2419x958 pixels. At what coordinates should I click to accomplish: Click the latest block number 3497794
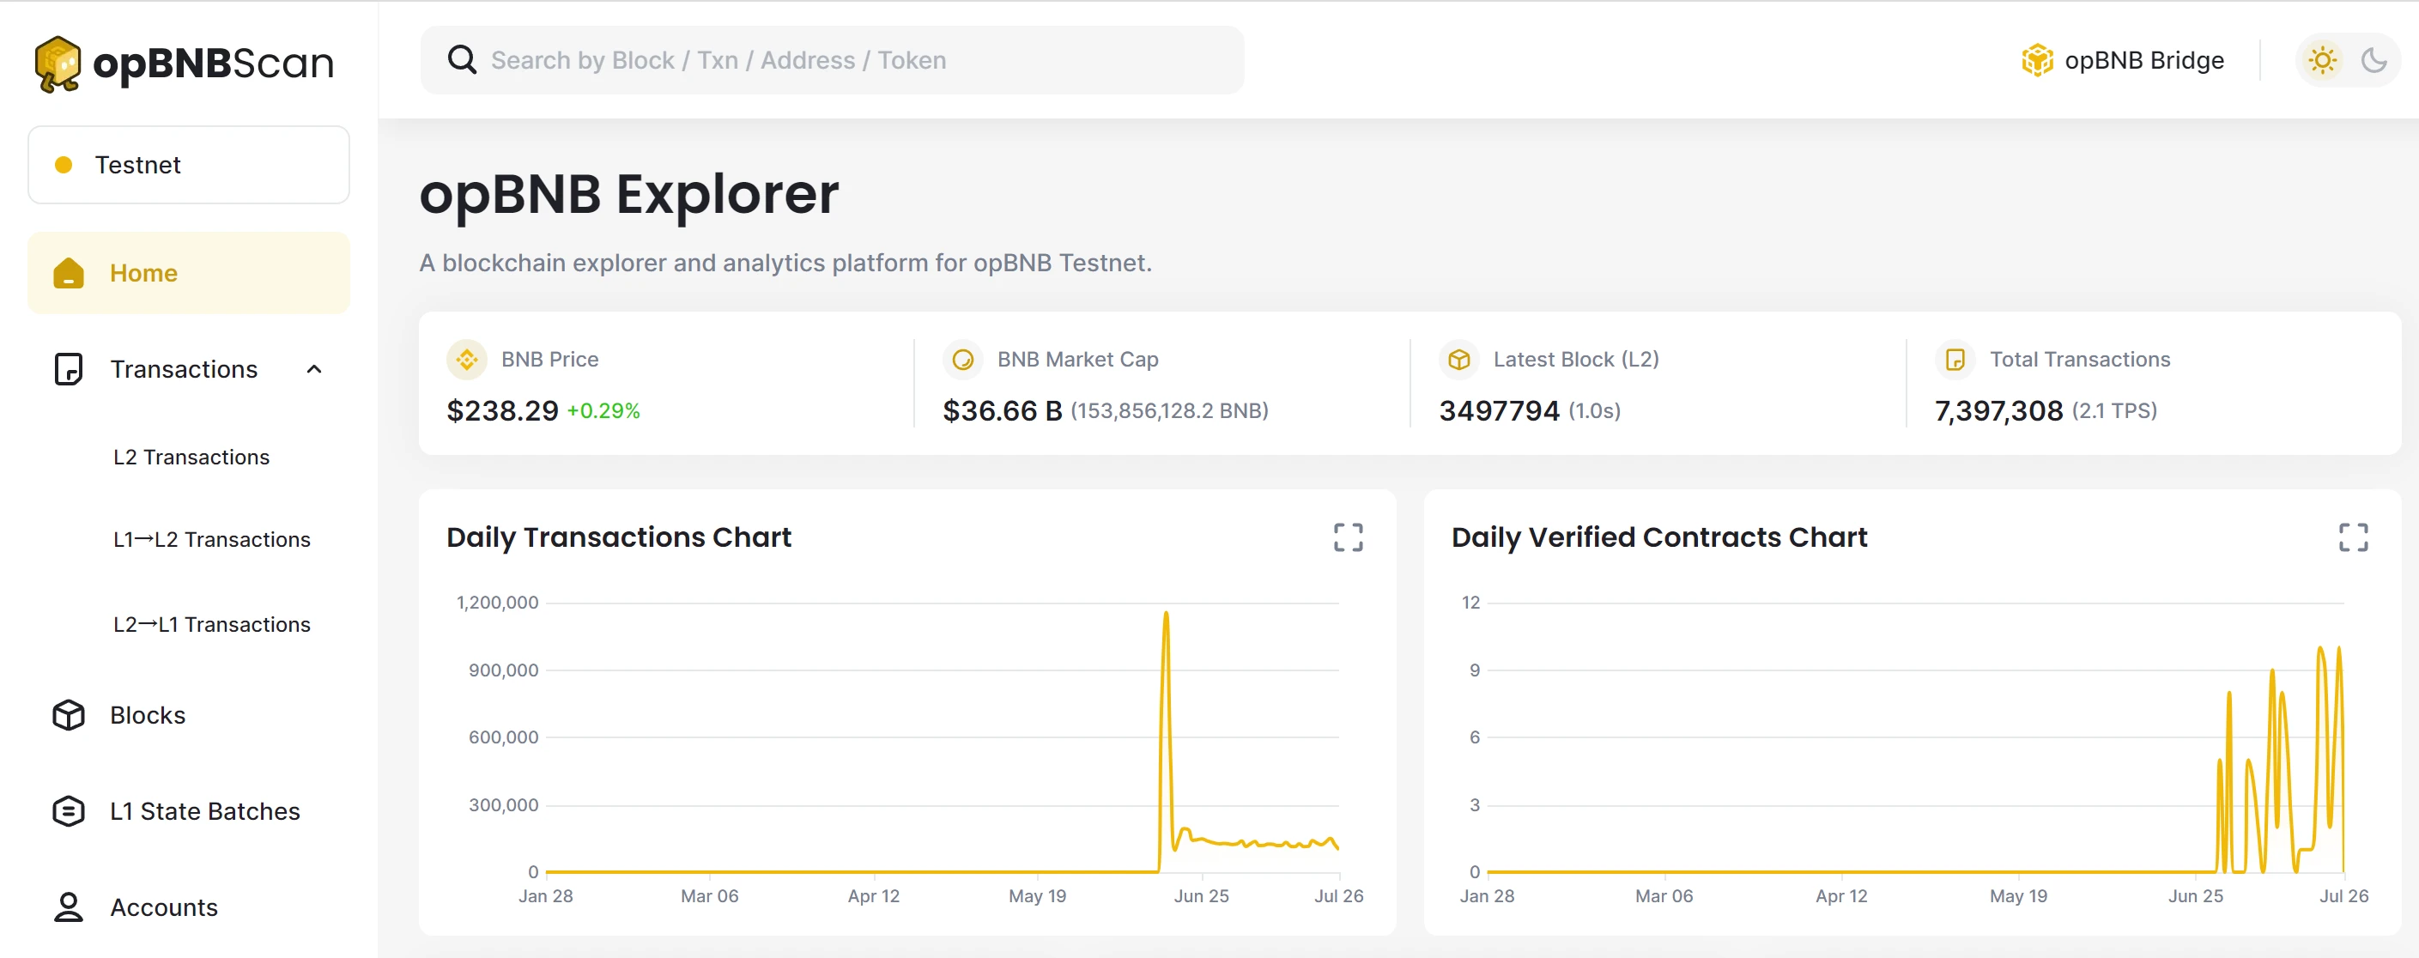[1499, 411]
